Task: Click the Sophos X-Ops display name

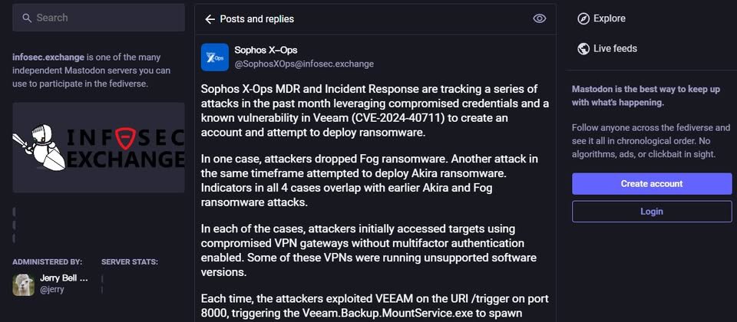Action: pyautogui.click(x=266, y=50)
